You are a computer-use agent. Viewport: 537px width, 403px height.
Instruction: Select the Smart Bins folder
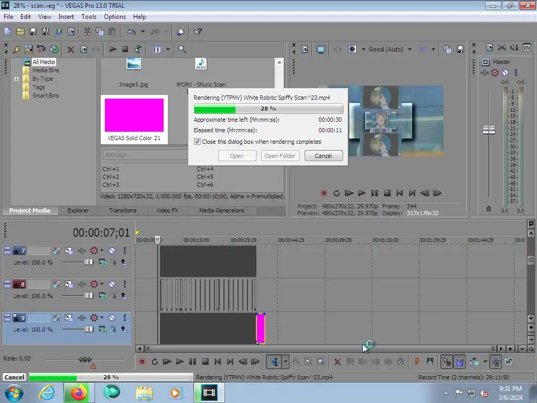[46, 96]
